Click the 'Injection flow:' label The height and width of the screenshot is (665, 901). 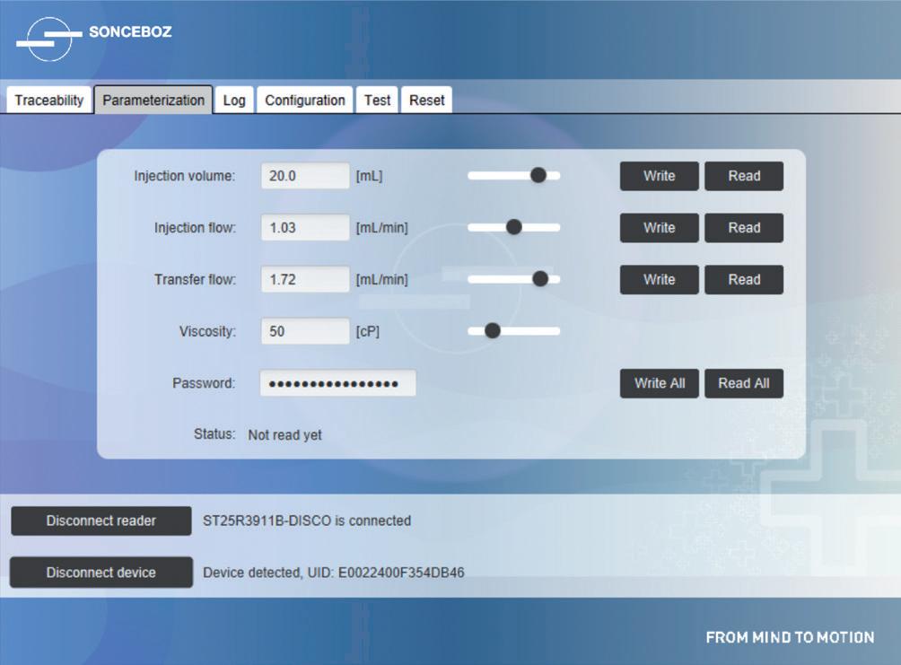click(195, 228)
